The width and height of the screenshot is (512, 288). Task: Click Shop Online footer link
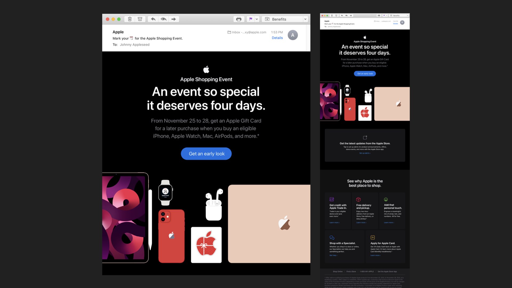click(338, 271)
